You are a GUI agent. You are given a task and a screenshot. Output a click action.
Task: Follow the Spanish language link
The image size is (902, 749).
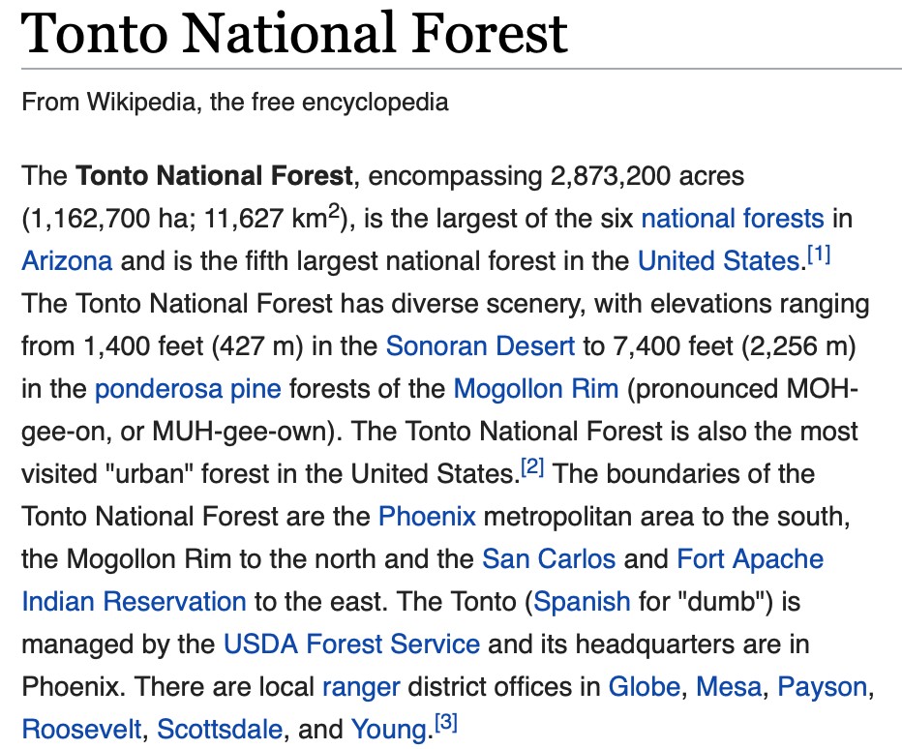(582, 602)
